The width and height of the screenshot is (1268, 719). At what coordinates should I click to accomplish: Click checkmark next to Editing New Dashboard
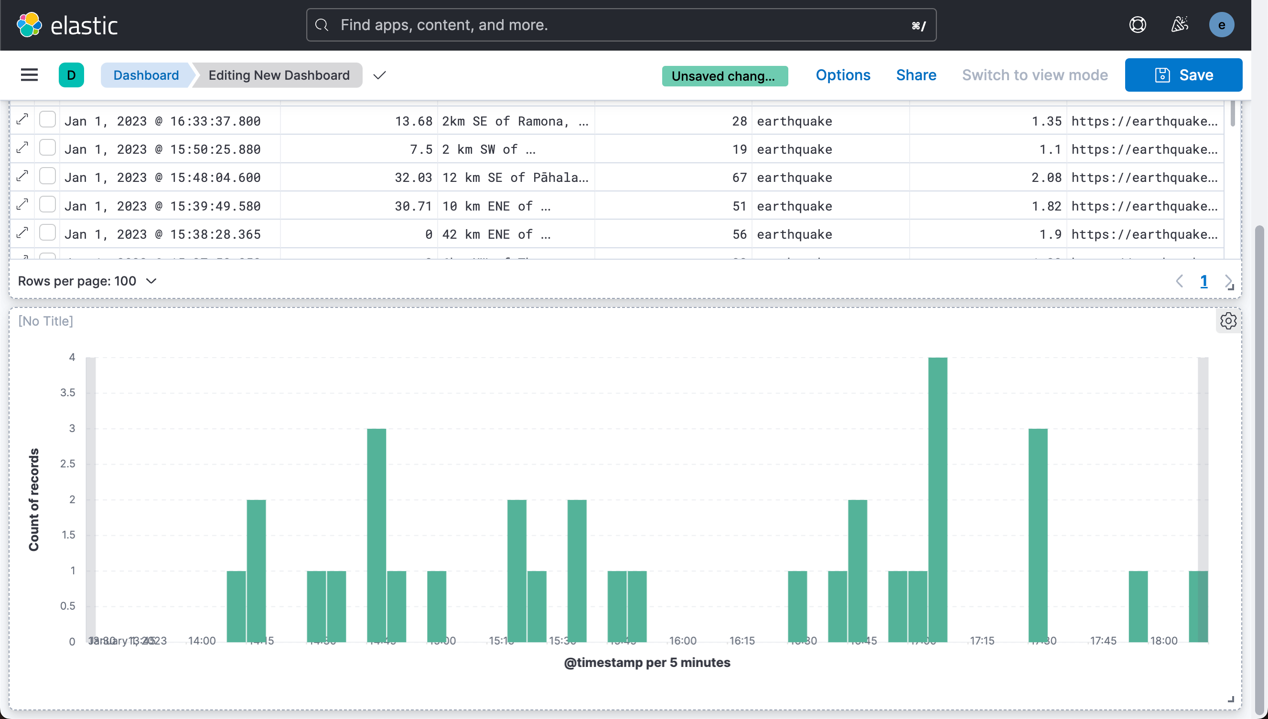click(x=379, y=75)
